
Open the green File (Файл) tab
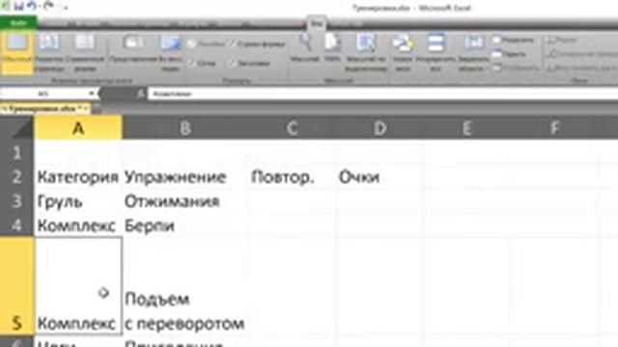coord(18,23)
